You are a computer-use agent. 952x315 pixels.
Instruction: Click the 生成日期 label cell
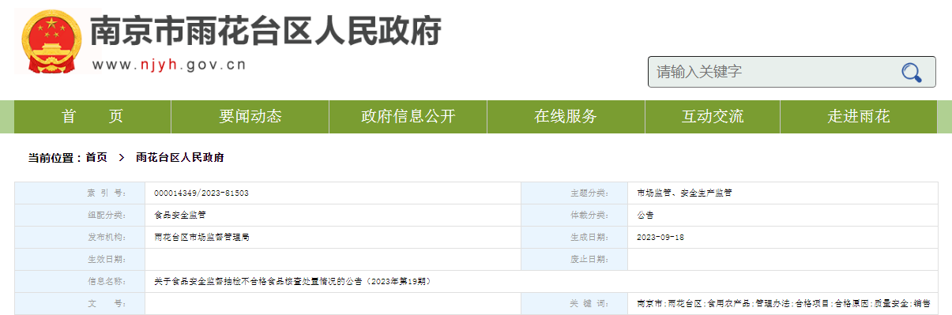[x=574, y=237]
